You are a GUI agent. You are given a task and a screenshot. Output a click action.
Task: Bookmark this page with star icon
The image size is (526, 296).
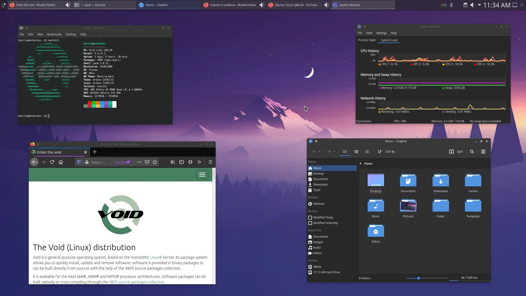click(x=155, y=162)
